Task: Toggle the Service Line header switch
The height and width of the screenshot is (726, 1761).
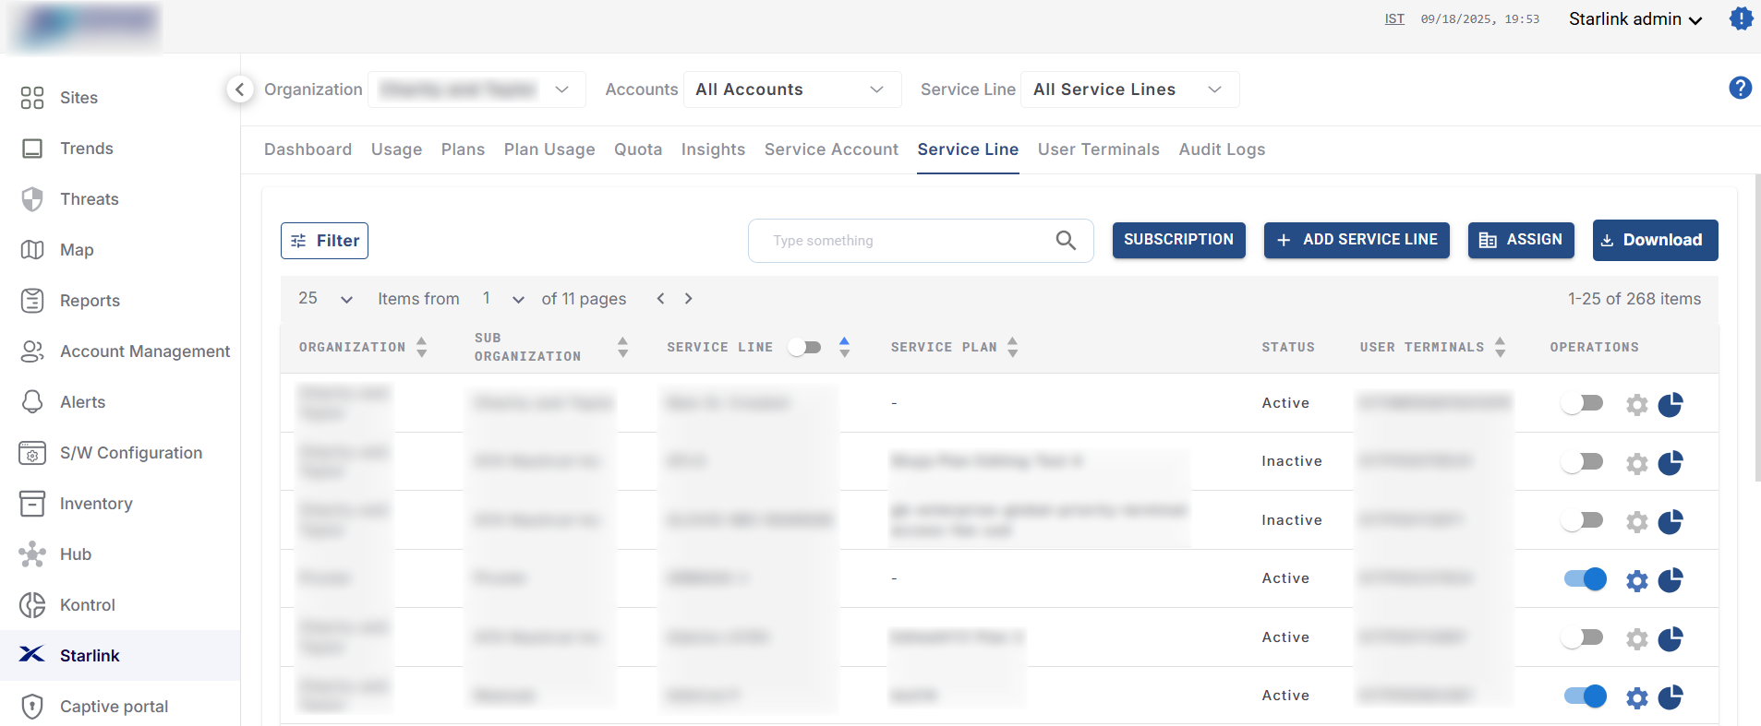Action: (805, 347)
